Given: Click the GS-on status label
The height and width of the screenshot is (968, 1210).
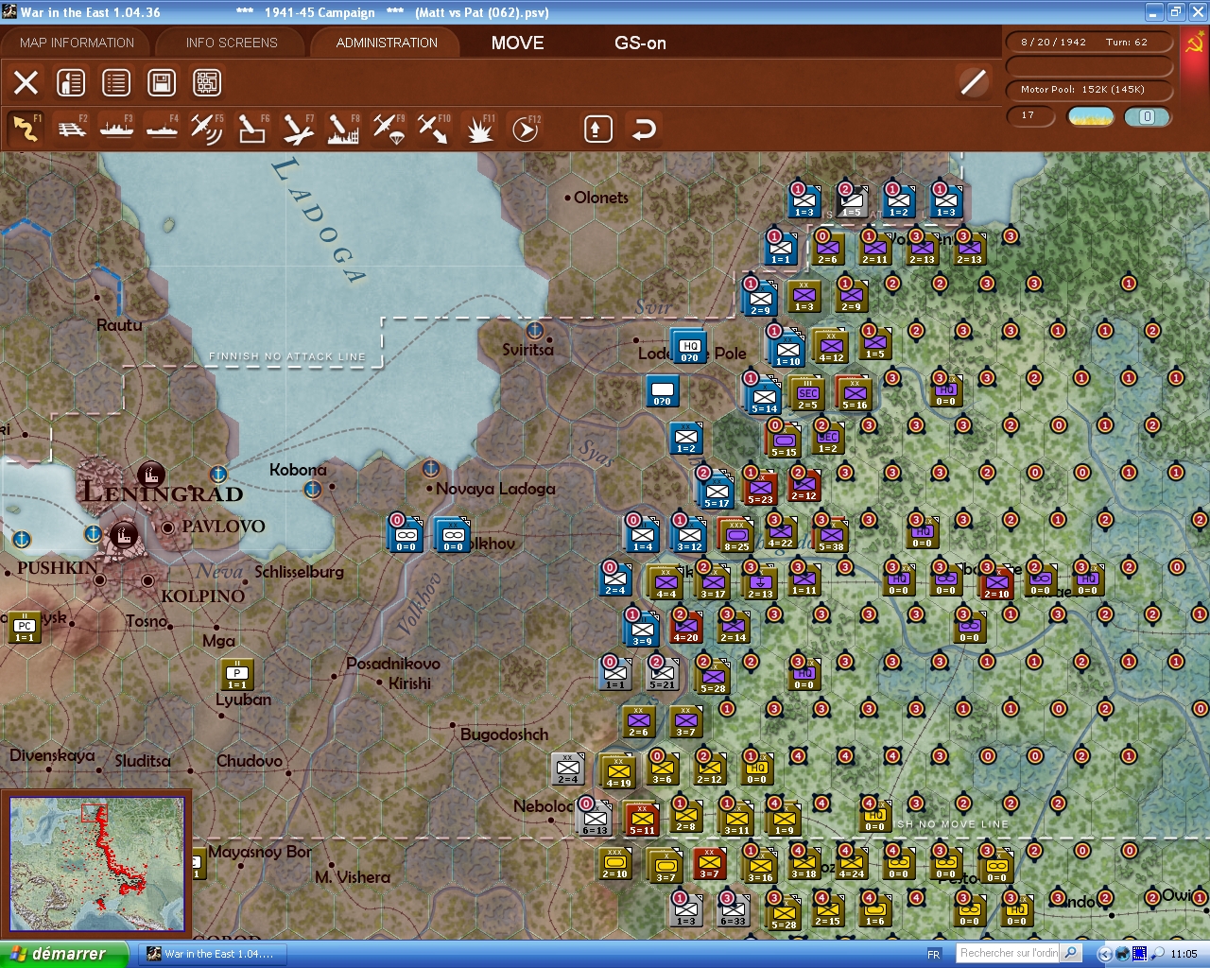Looking at the screenshot, I should [640, 43].
